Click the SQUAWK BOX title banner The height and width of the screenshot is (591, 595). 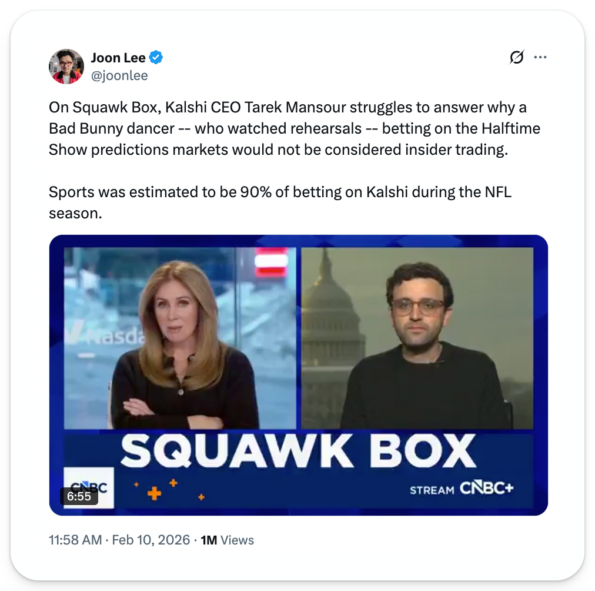coord(298,451)
